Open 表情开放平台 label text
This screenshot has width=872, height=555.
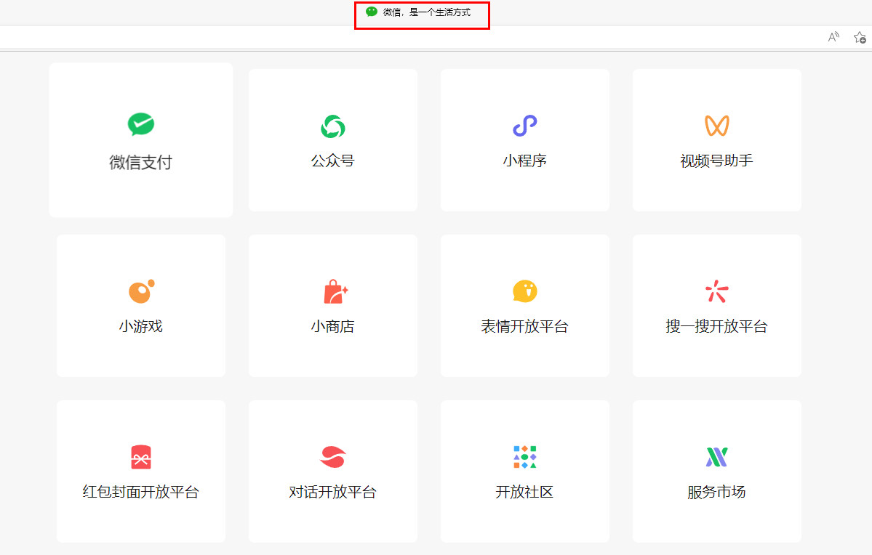point(525,326)
